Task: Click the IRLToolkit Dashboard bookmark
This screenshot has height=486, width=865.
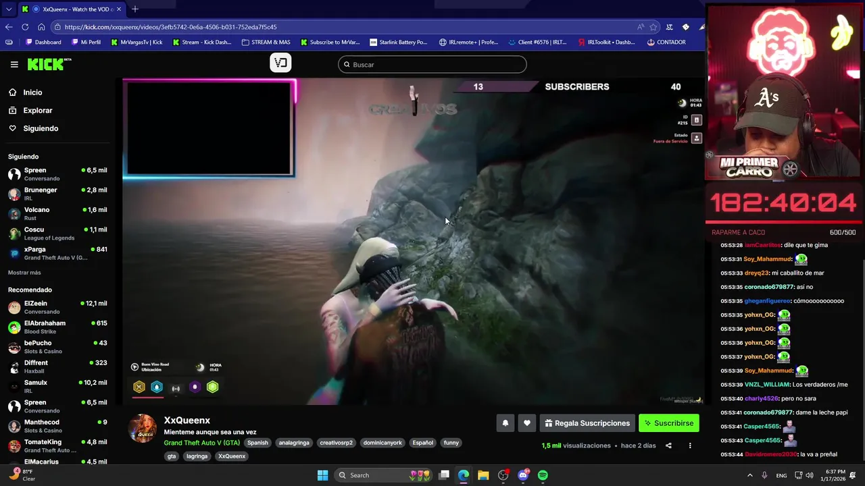Action: 606,42
